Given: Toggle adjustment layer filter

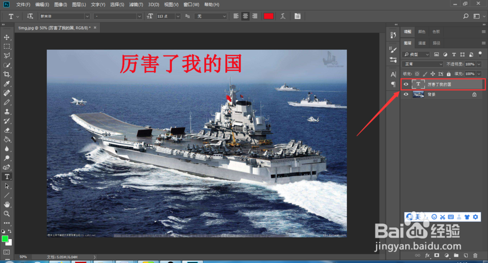Looking at the screenshot, I should (445, 55).
